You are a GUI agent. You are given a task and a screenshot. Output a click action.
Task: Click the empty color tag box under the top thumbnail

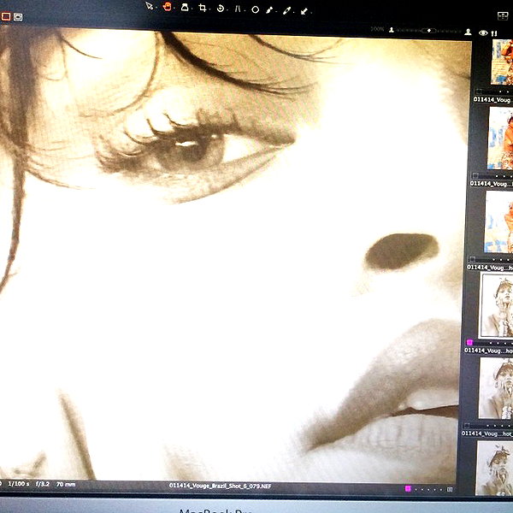480,91
